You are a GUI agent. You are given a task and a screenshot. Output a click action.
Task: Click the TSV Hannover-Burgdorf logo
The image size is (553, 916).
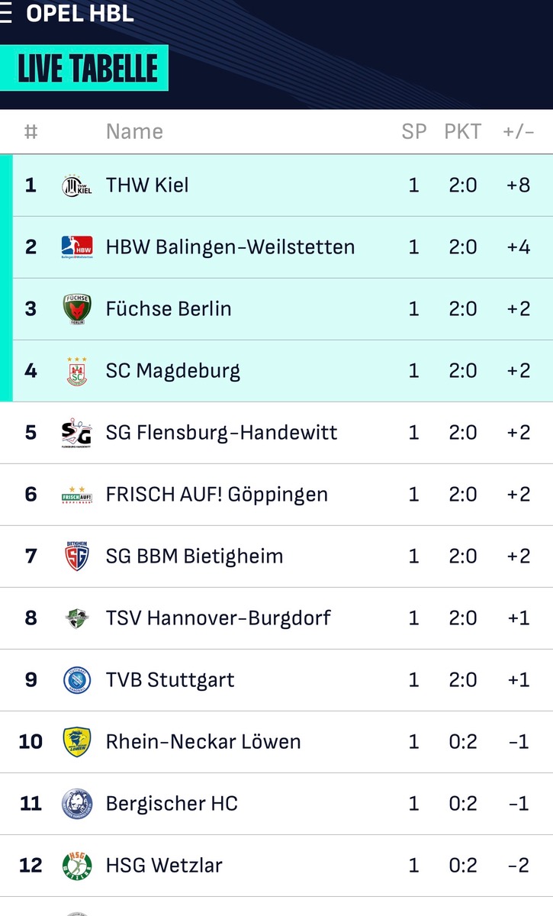pos(76,618)
